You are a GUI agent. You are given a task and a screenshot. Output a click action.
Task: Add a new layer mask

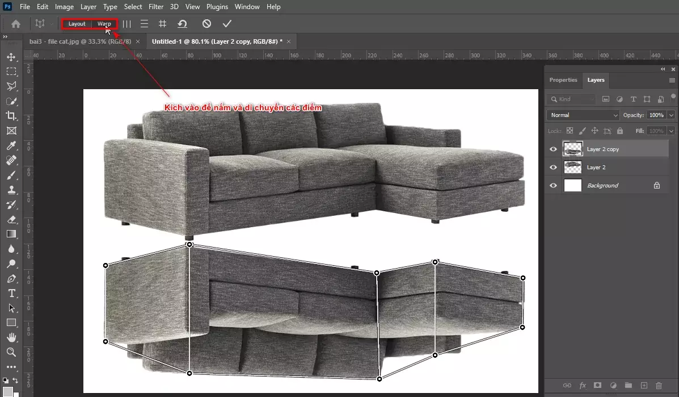click(597, 386)
